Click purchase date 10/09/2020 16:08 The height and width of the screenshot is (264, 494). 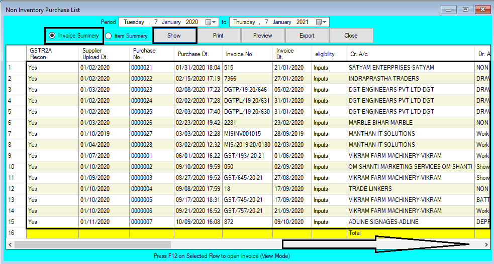(x=198, y=221)
